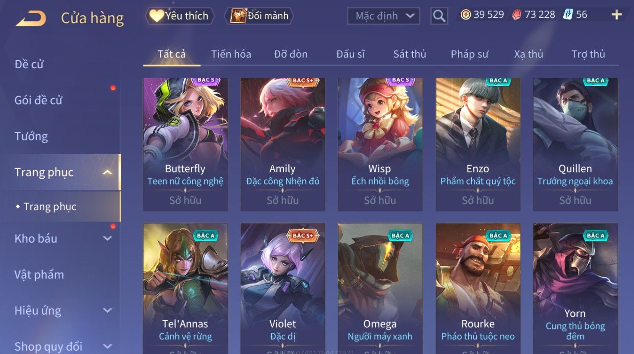
Task: Tap the plus icon to add currency
Action: click(616, 15)
